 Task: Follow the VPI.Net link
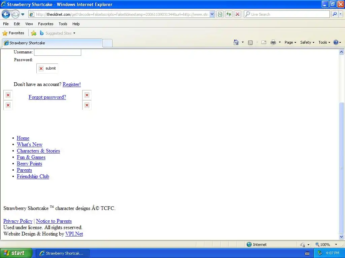pyautogui.click(x=74, y=234)
